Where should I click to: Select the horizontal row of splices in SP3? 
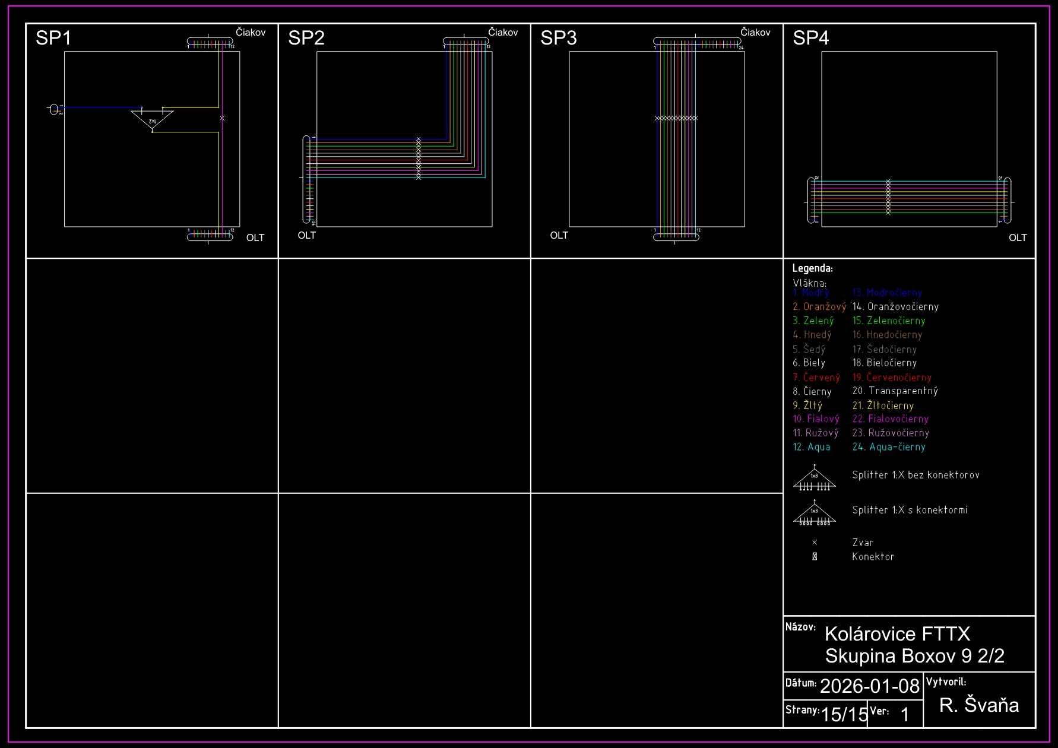coord(676,118)
